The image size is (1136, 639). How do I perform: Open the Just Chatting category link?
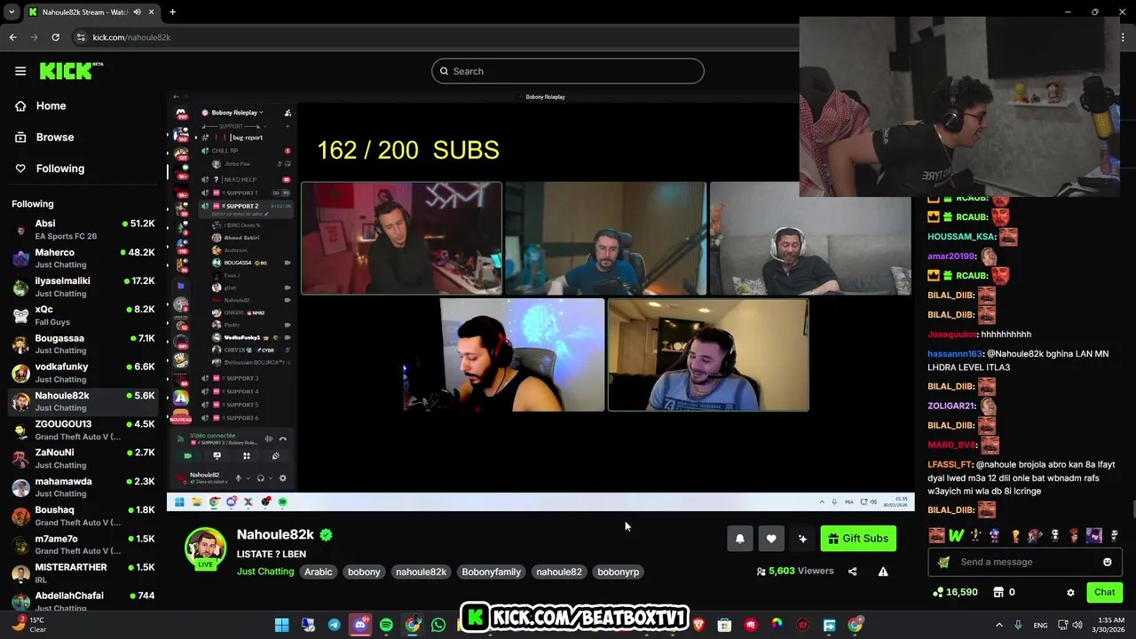(x=265, y=572)
